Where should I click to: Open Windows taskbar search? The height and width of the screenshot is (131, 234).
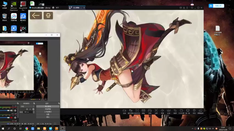pyautogui.click(x=9, y=128)
